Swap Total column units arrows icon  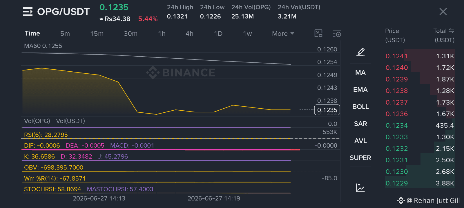point(451,31)
